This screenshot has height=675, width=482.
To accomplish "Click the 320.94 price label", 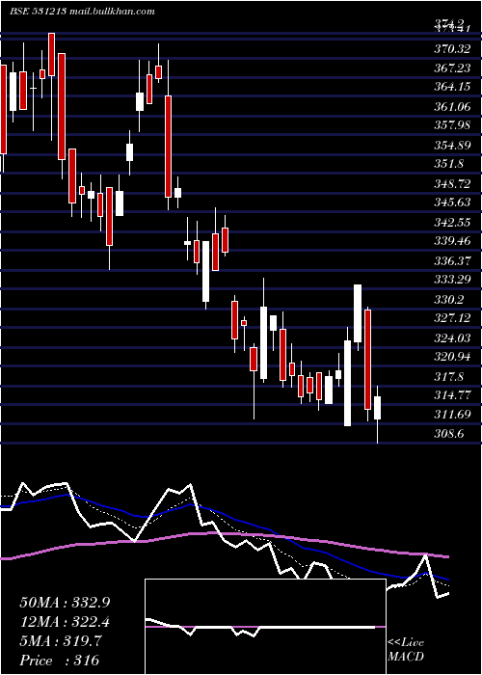I will (x=452, y=357).
